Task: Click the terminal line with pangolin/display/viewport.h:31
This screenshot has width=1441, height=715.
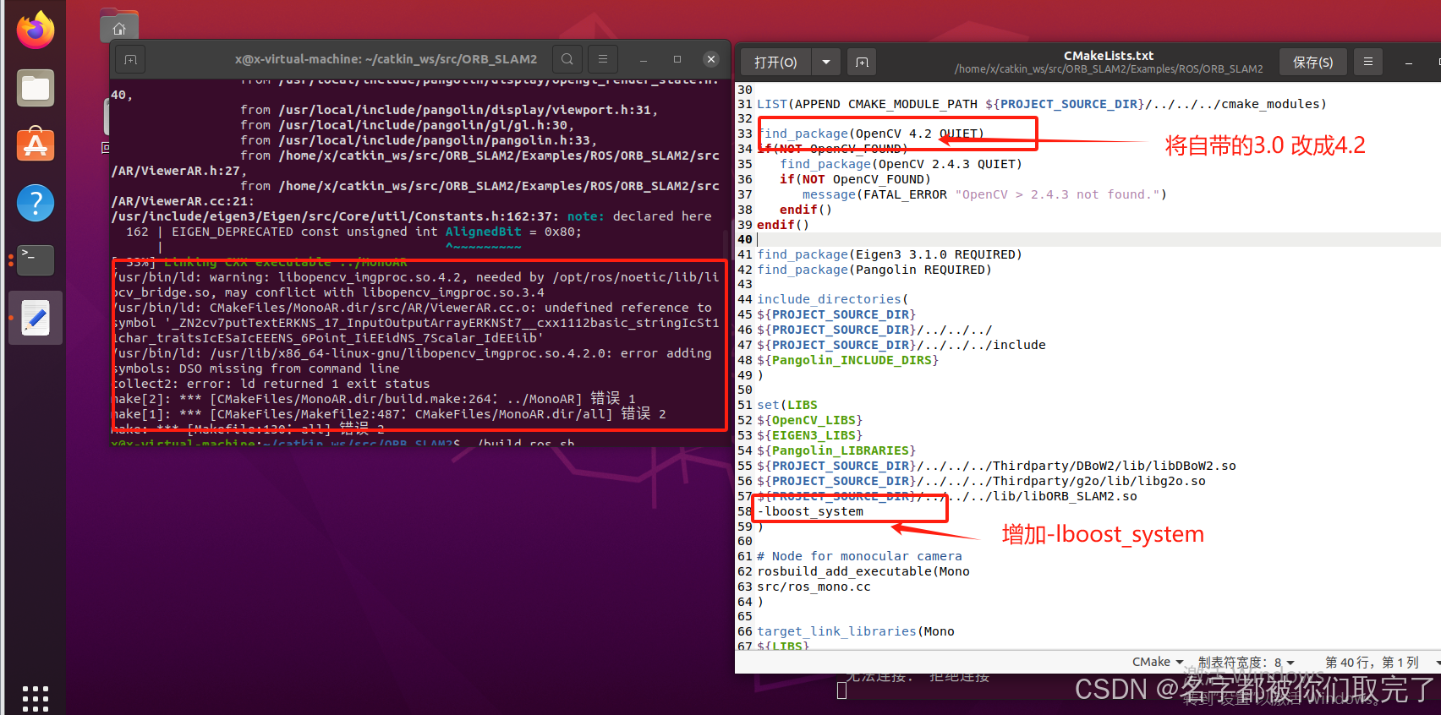Action: pos(449,110)
